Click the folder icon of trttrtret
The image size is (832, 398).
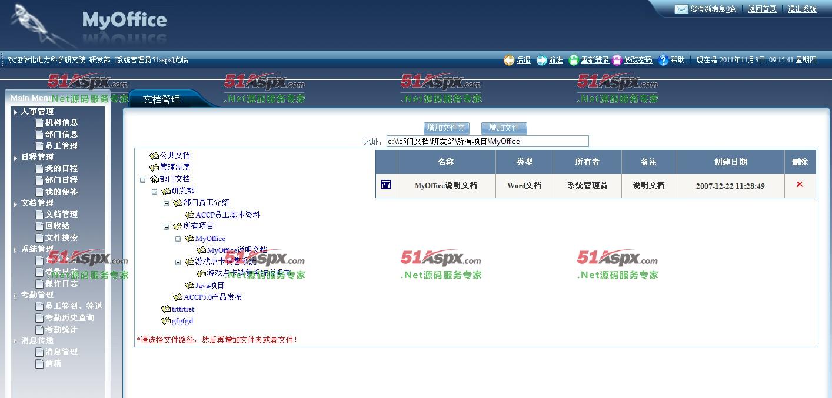click(x=166, y=309)
